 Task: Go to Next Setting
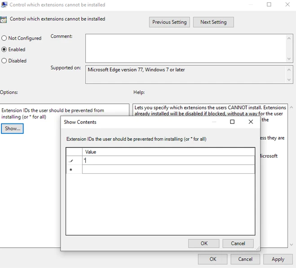pyautogui.click(x=213, y=22)
